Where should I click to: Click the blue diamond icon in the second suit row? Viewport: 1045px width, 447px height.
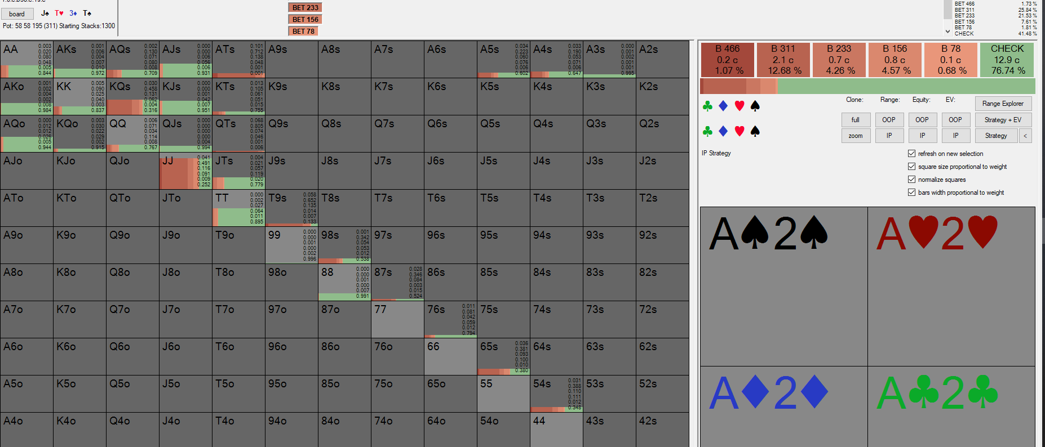tap(723, 131)
